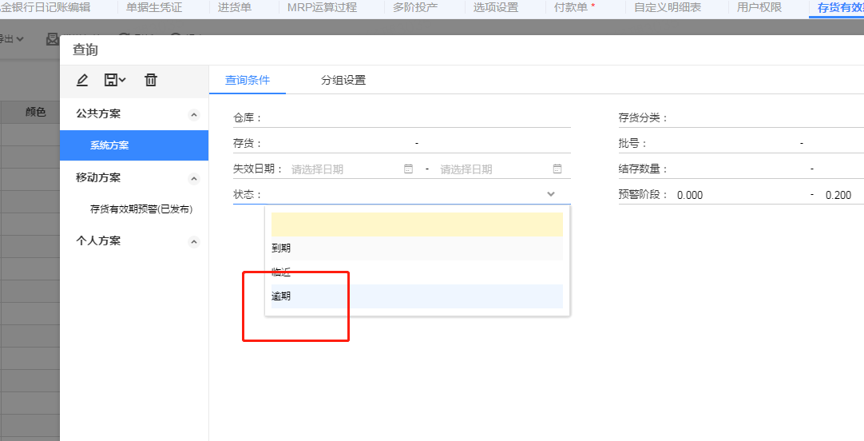Click the 批号 start input field
Screen dimensions: 864x441
tap(722, 143)
